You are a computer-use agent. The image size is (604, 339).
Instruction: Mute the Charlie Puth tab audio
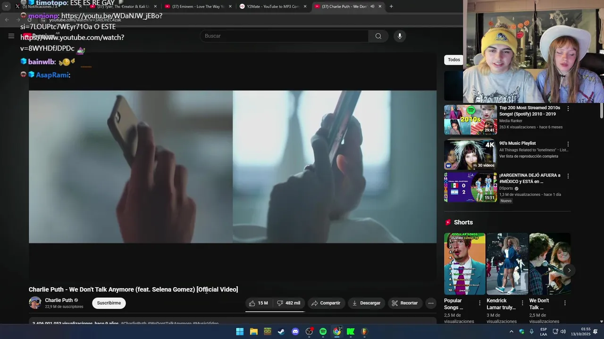click(x=372, y=7)
